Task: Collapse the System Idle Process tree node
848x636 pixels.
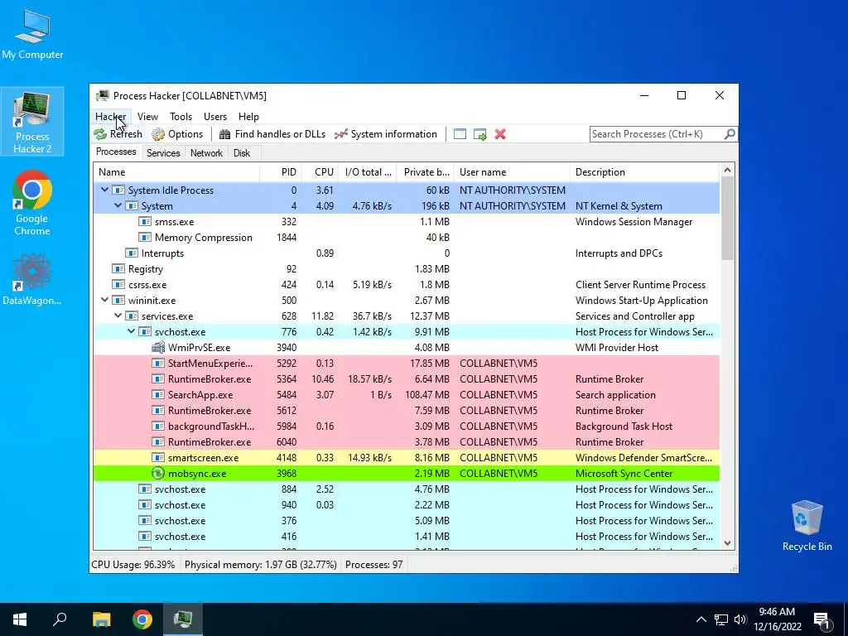Action: (104, 190)
